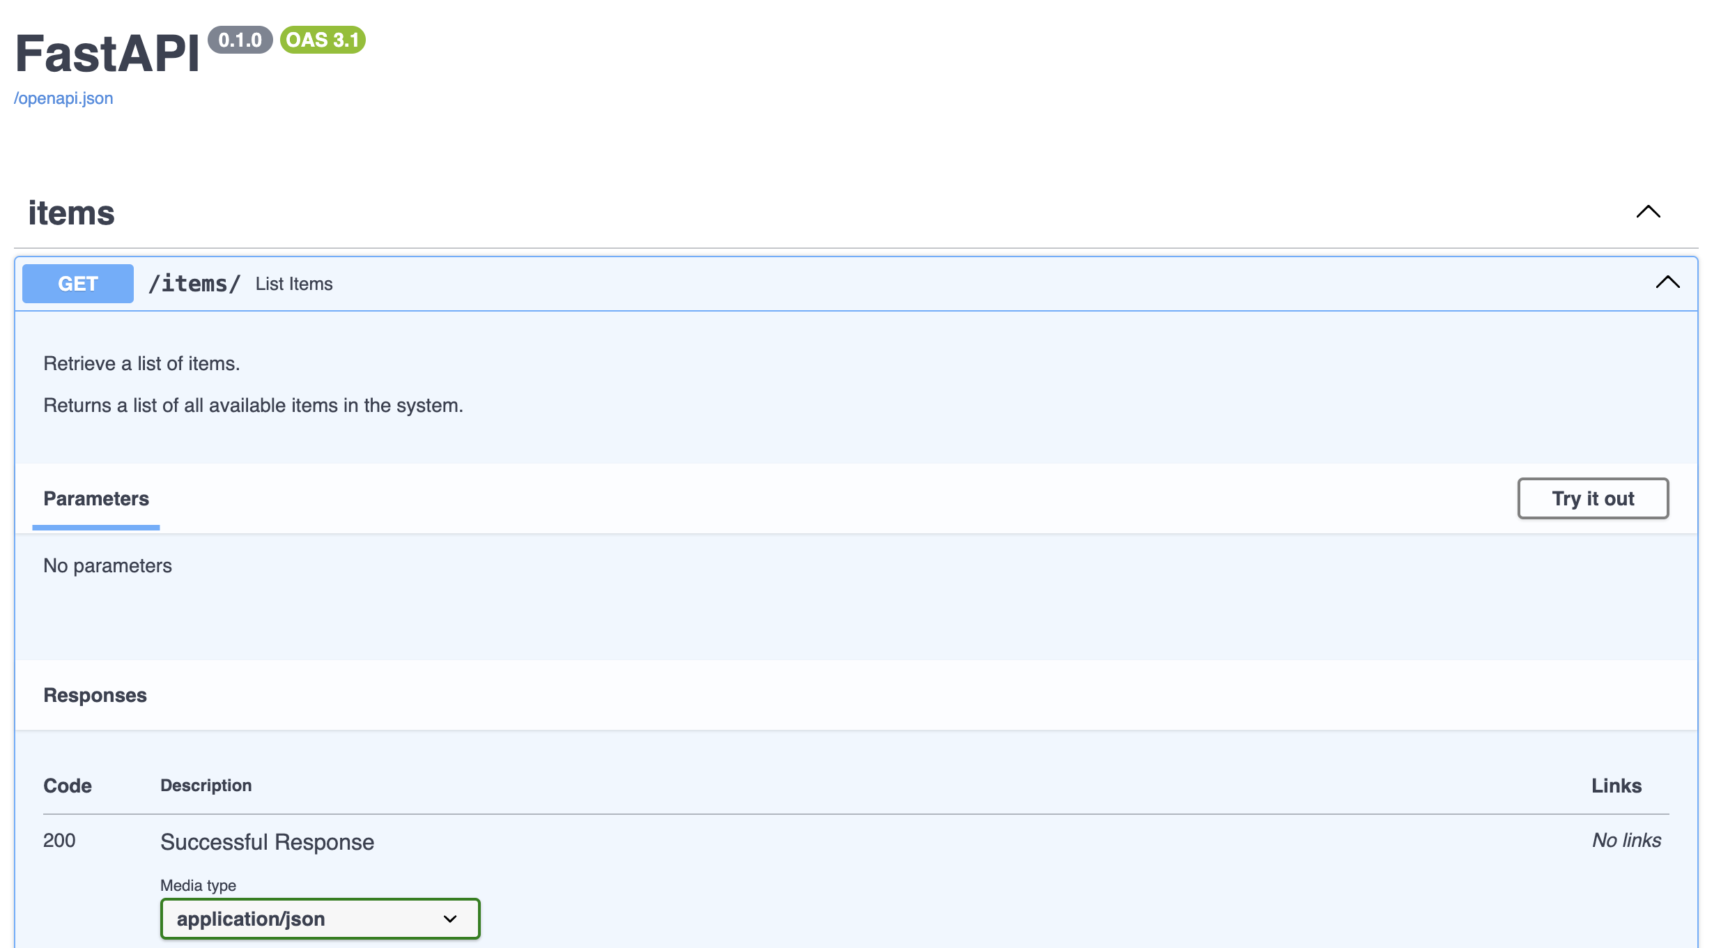Click the List Items summary text
Viewport: 1721px width, 948px height.
click(x=294, y=284)
